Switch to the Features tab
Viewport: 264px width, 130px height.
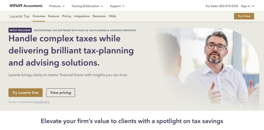(x=54, y=16)
